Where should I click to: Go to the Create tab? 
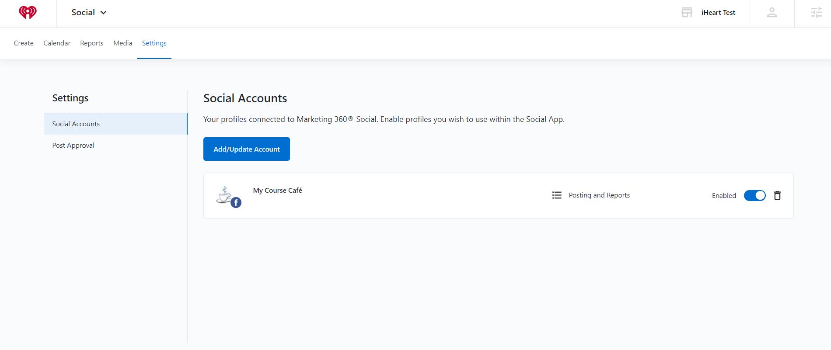[x=24, y=43]
